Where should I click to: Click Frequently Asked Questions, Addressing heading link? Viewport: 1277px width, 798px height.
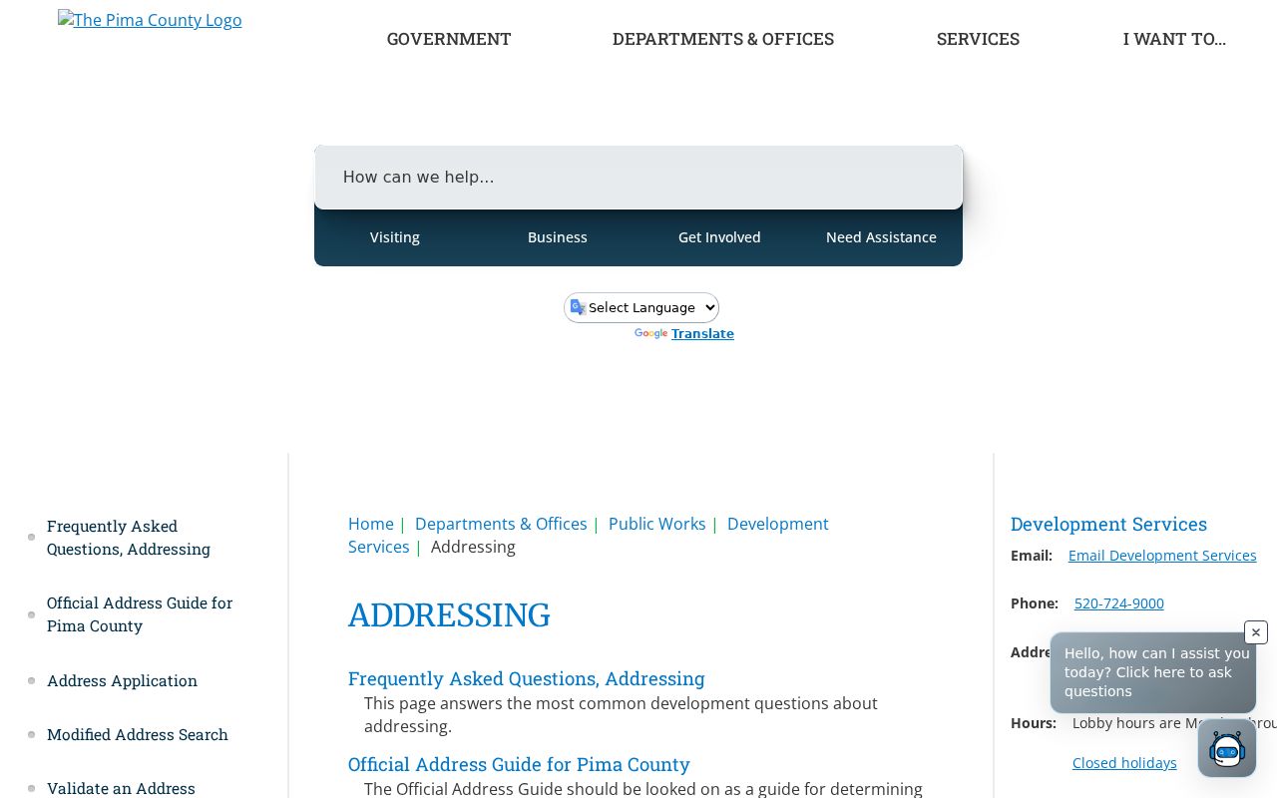[x=527, y=678]
